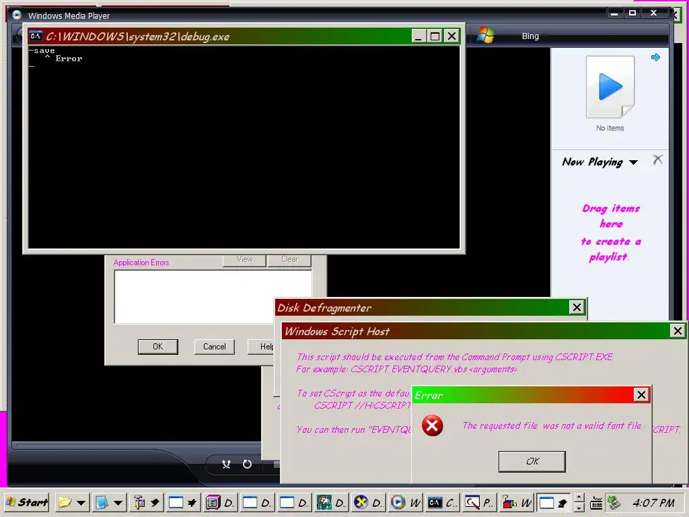Screen dimensions: 689x517
Task: Click Cancel in the Application Errors dialog
Action: tap(215, 347)
